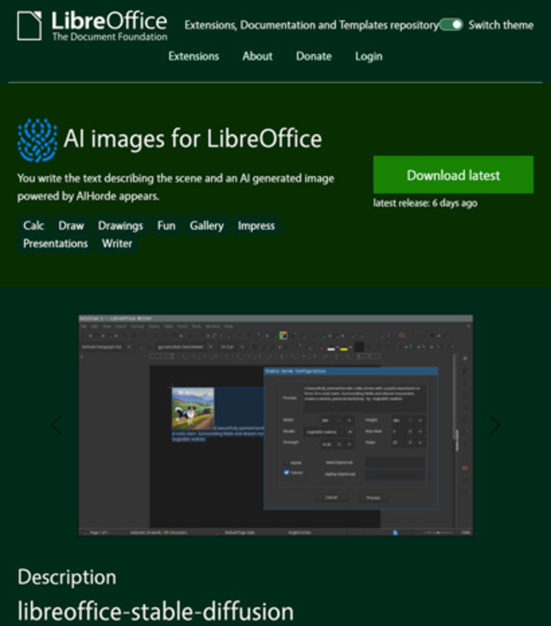
Task: Click the 'Description' heading
Action: [67, 577]
